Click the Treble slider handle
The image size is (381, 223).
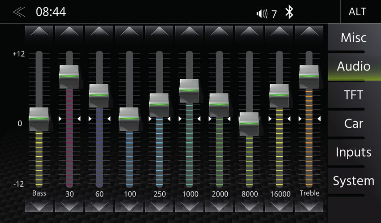click(x=309, y=77)
